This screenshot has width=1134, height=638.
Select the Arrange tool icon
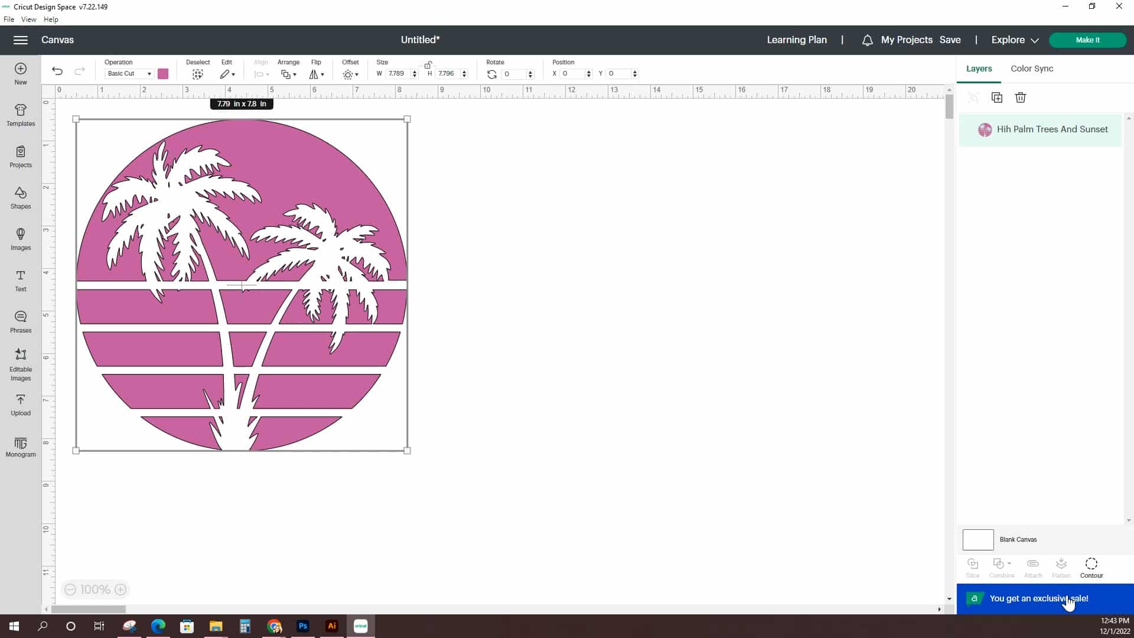(x=289, y=73)
